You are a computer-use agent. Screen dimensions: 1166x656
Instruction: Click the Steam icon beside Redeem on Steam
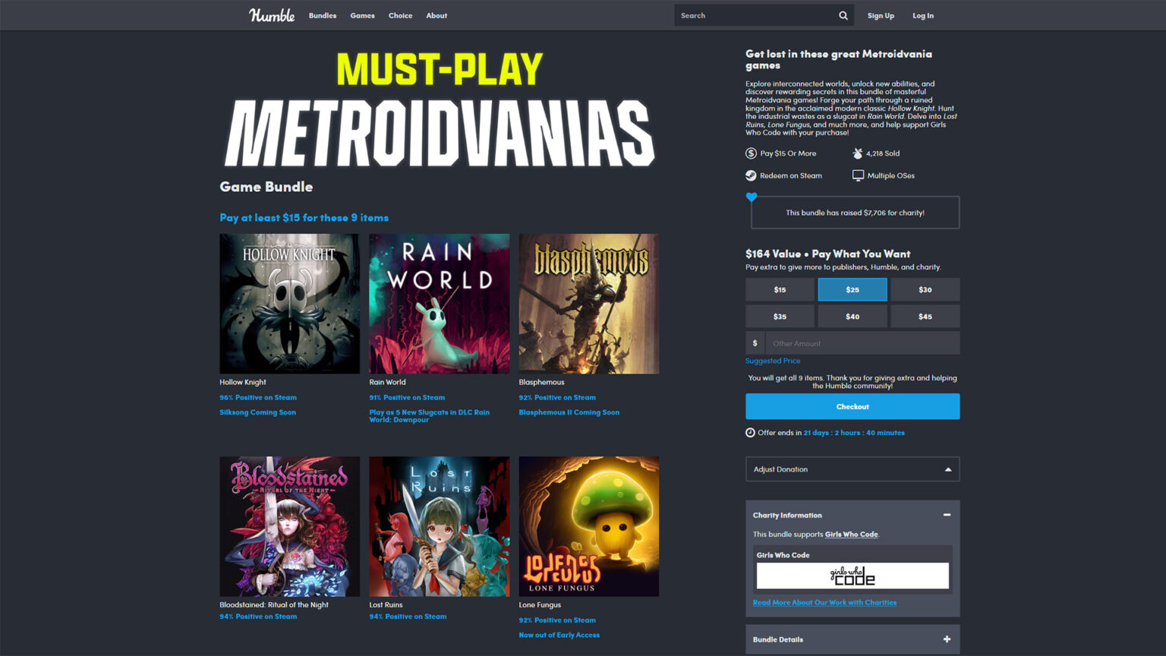click(751, 175)
